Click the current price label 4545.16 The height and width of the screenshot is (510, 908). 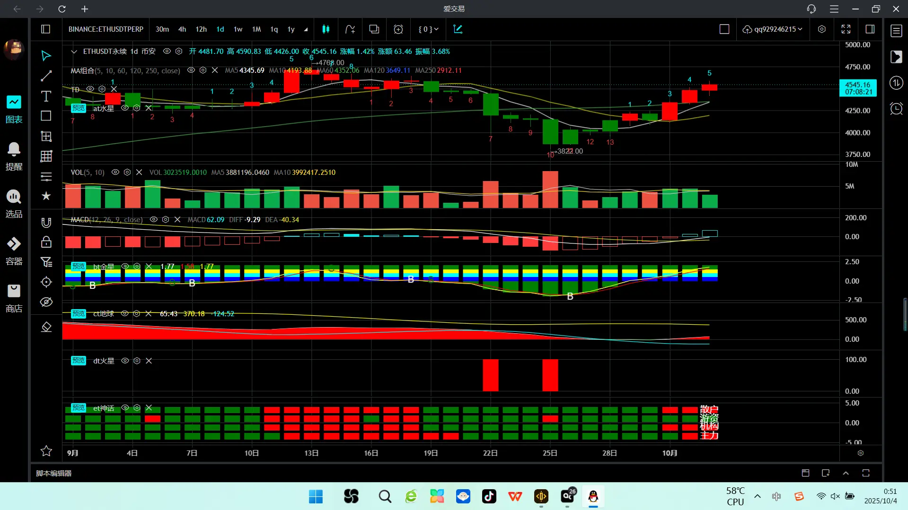tap(858, 88)
